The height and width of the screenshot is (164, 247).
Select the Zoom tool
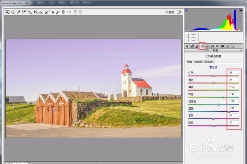pyautogui.click(x=7, y=12)
